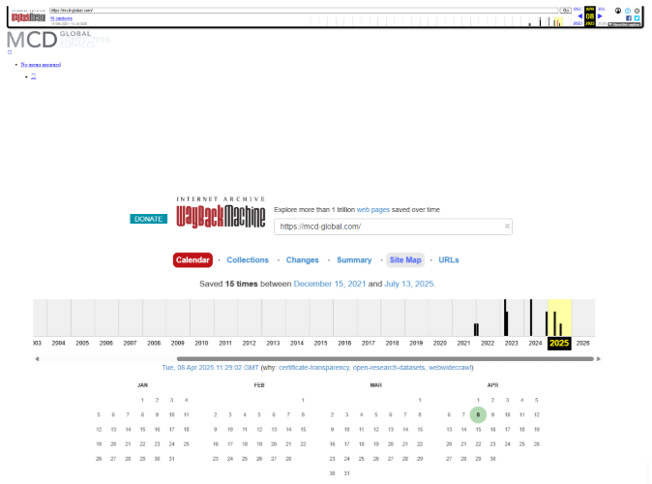Jump to the 2023 previous year capture
Image resolution: width=652 pixels, height=484 pixels.
[578, 23]
